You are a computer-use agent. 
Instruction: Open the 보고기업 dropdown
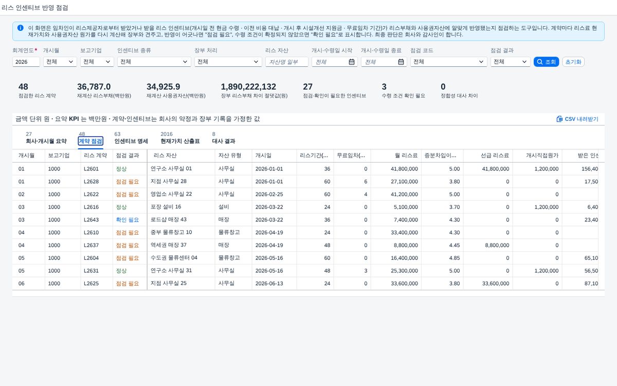pyautogui.click(x=97, y=62)
